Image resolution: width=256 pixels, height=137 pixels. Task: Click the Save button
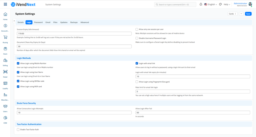(x=248, y=14)
